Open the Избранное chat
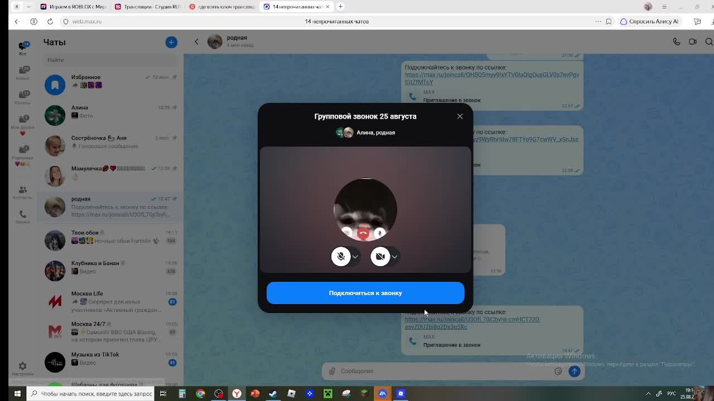 tap(110, 85)
